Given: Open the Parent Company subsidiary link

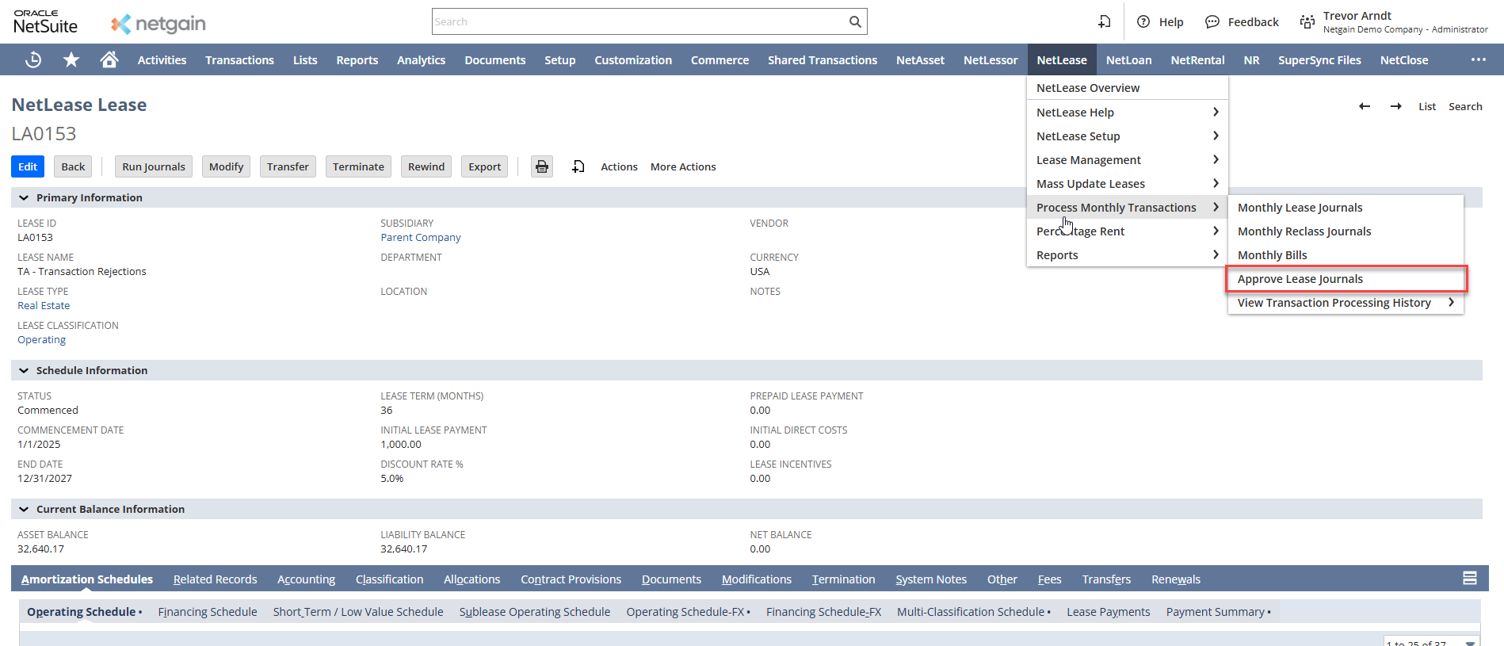Looking at the screenshot, I should [x=420, y=237].
